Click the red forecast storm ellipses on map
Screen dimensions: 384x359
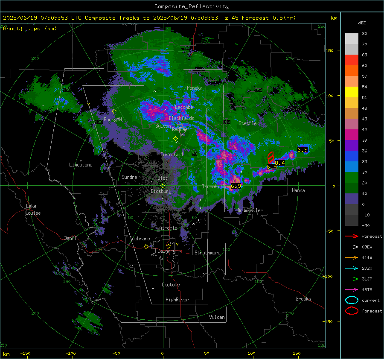tap(271, 158)
